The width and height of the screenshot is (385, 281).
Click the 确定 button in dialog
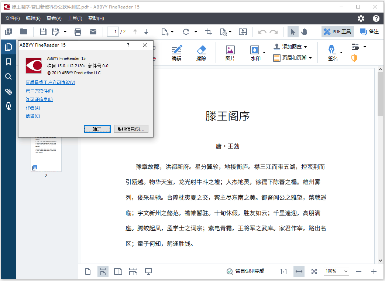97,129
